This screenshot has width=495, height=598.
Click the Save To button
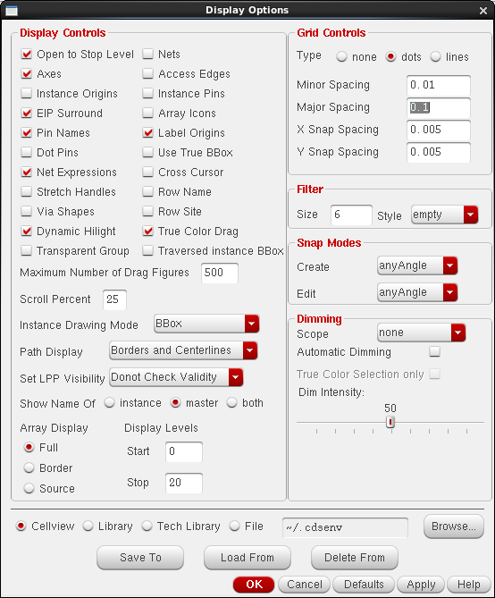[140, 558]
